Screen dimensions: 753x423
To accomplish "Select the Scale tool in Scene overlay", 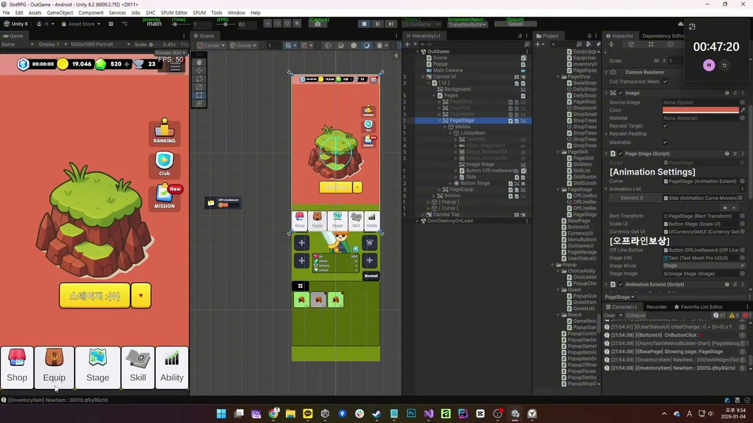I will [x=199, y=86].
